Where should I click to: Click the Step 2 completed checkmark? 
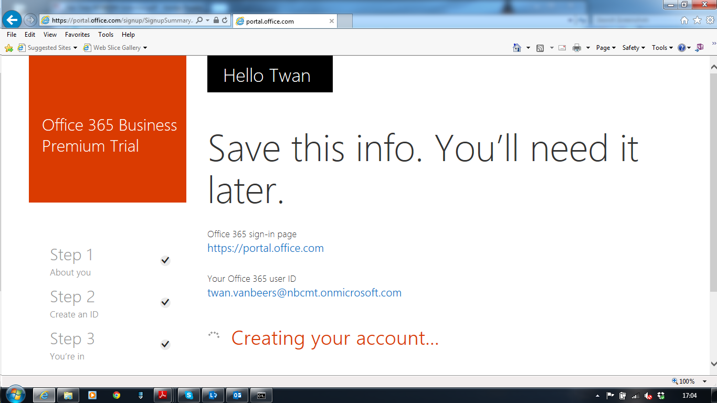pyautogui.click(x=165, y=302)
